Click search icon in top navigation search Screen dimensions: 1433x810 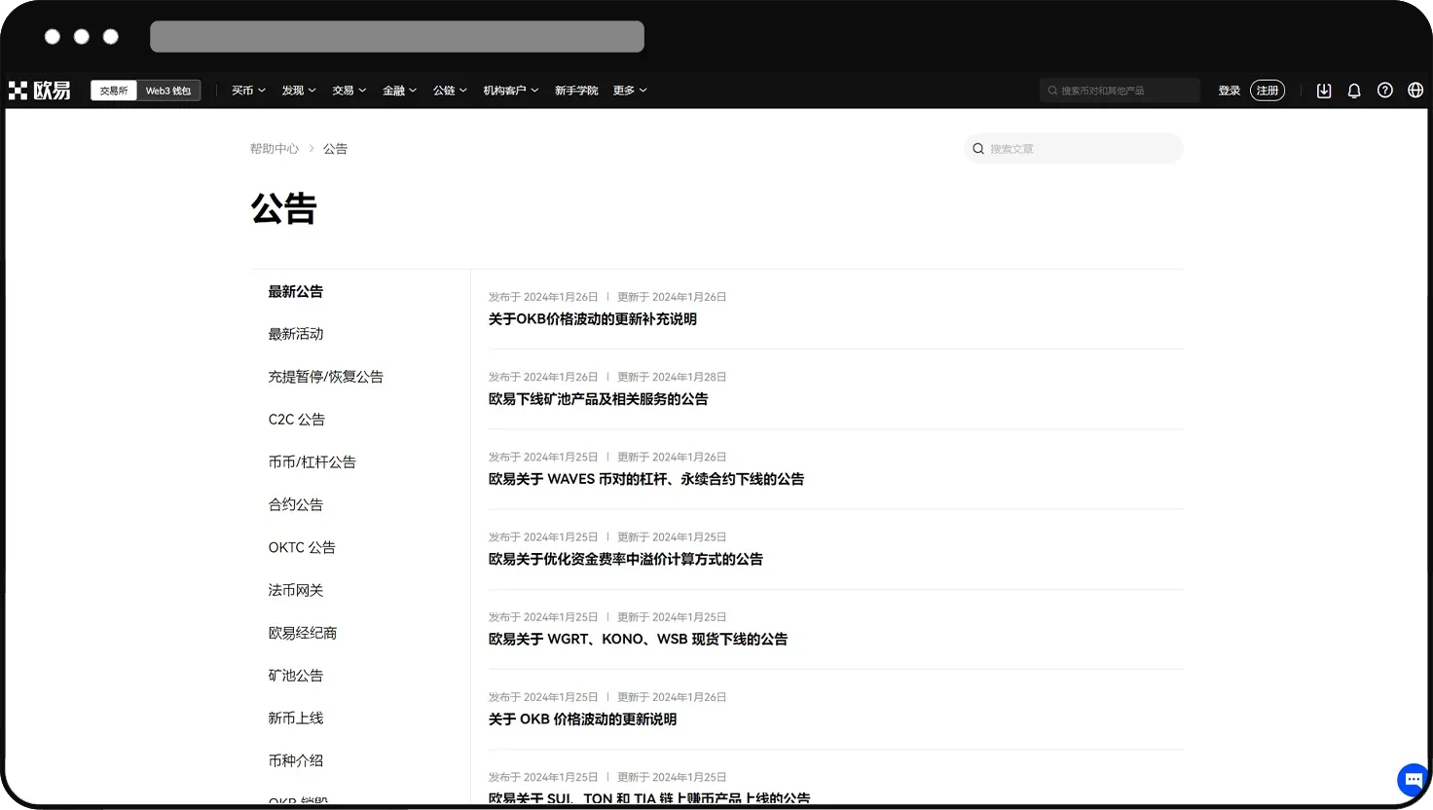click(x=1052, y=91)
